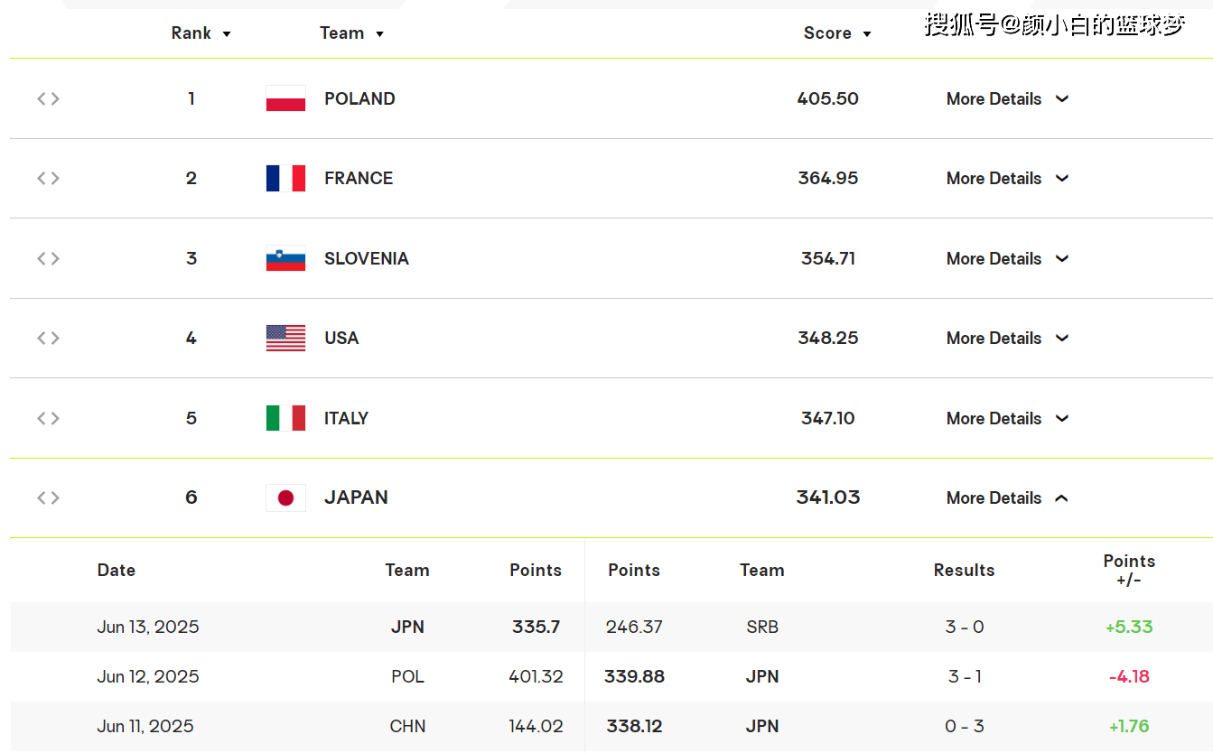Open the SLOVENIA team name link
The height and width of the screenshot is (753, 1213).
click(x=367, y=258)
